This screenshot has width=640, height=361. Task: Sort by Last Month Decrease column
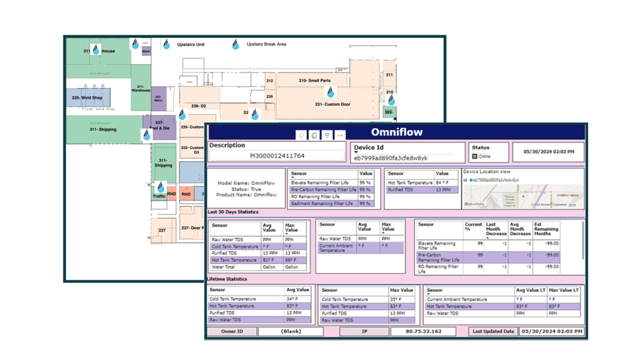click(x=496, y=229)
